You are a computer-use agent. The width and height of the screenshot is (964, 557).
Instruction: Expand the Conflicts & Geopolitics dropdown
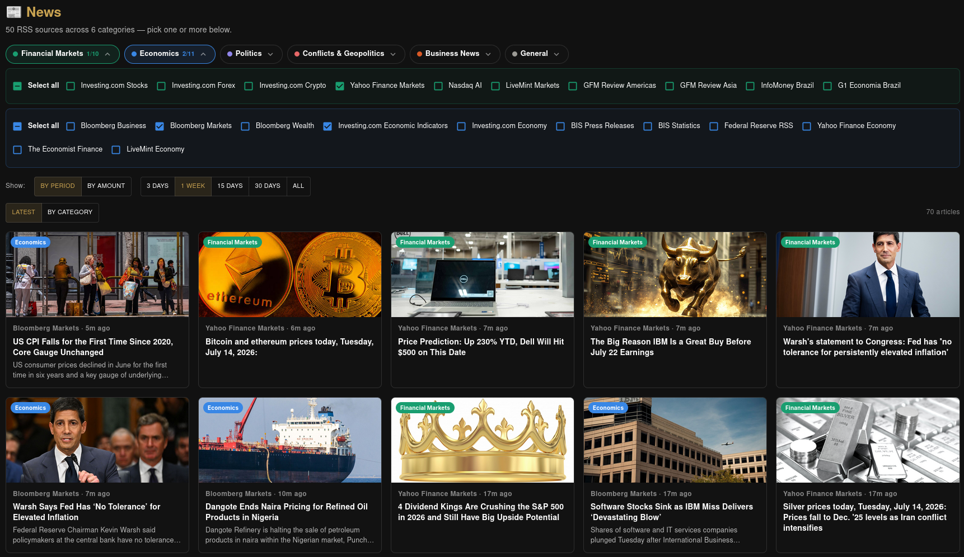click(x=346, y=54)
